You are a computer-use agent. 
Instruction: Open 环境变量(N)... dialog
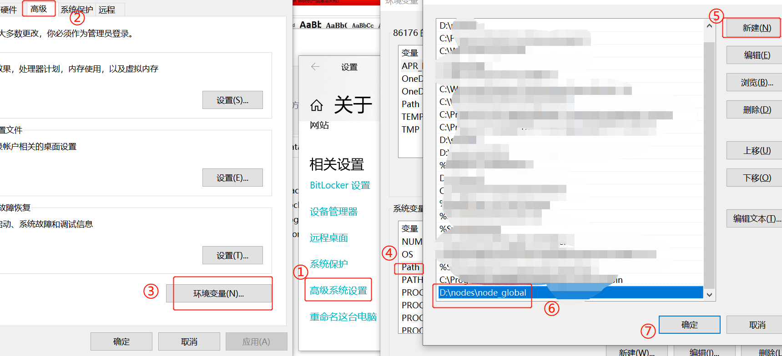pos(219,293)
